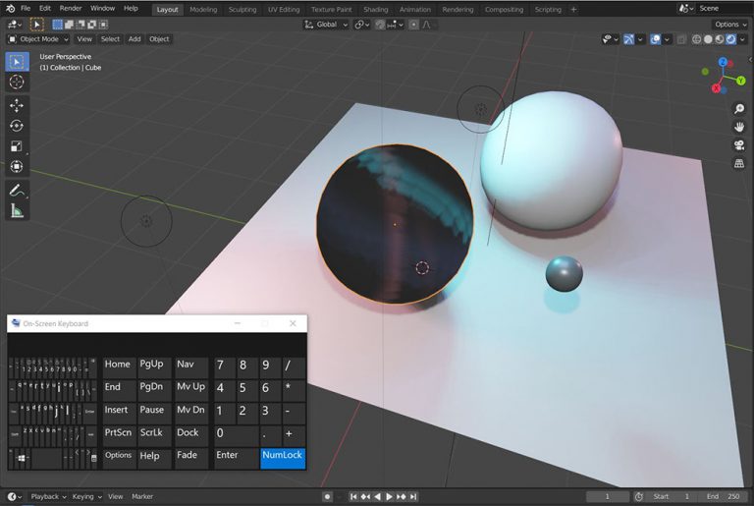Open the viewport Options dropdown

[730, 25]
